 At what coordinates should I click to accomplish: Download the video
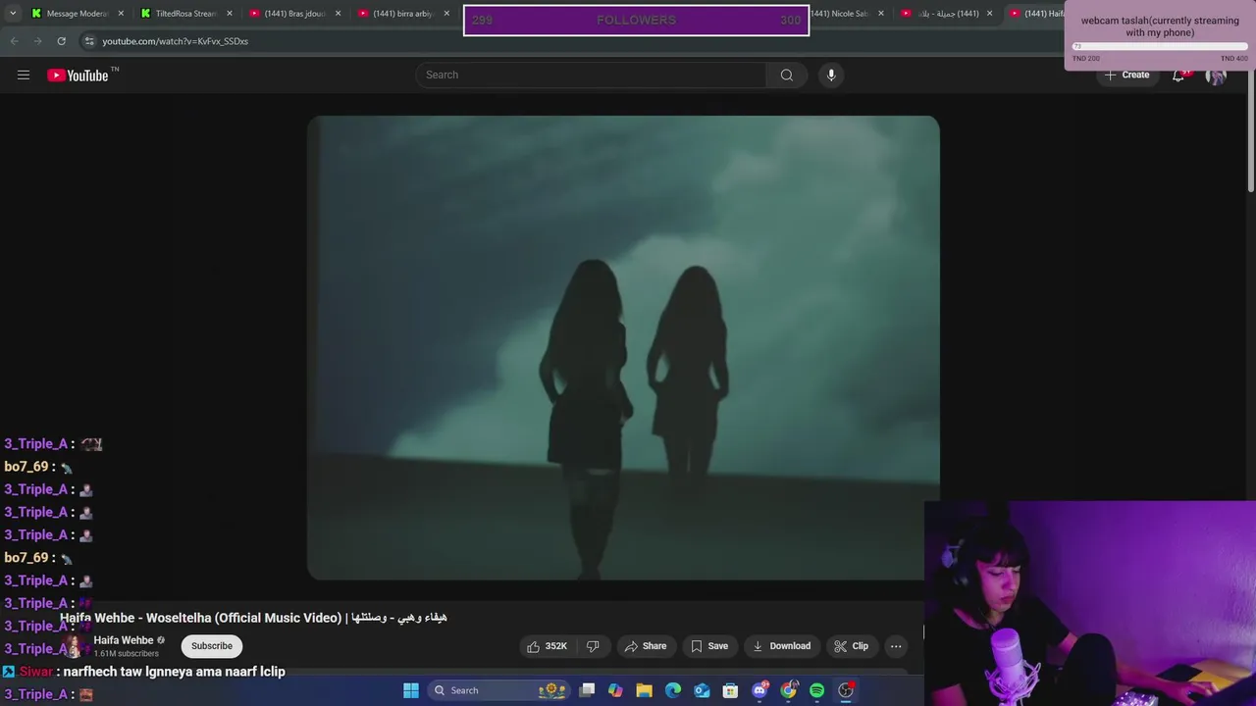pyautogui.click(x=781, y=646)
